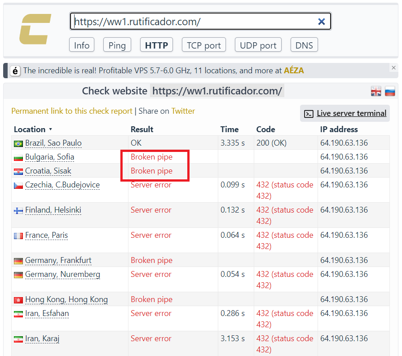The image size is (402, 356).
Task: Click Finland, Helsinki location link
Action: [x=53, y=210]
